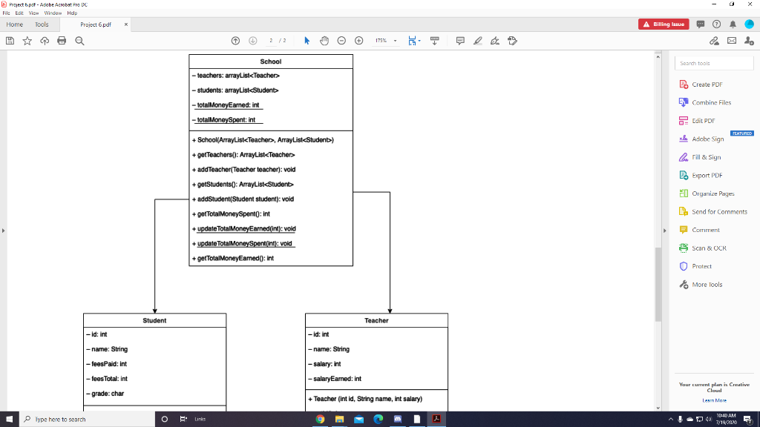Switch to the Tools tab
This screenshot has width=760, height=427.
tap(42, 24)
